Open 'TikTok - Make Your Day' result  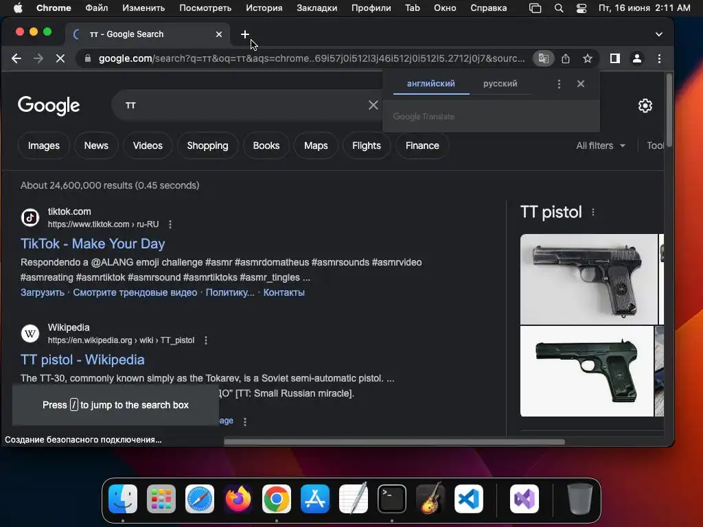click(x=93, y=244)
